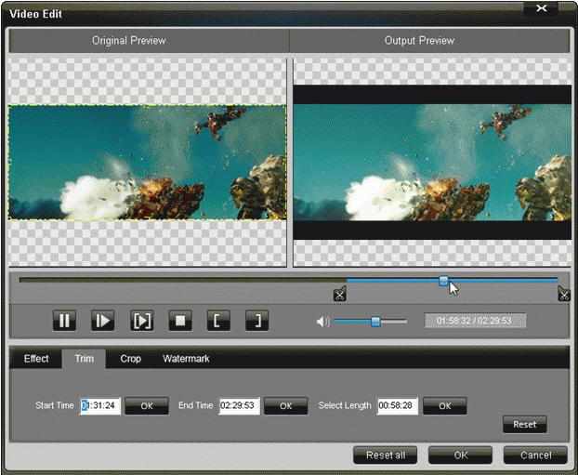Switch to the Crop tab
The width and height of the screenshot is (578, 475).
pyautogui.click(x=131, y=358)
